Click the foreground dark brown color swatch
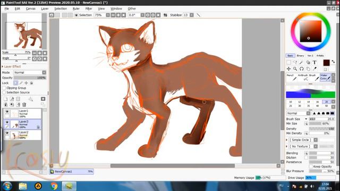The width and height of the screenshot is (340, 191). (x=326, y=63)
